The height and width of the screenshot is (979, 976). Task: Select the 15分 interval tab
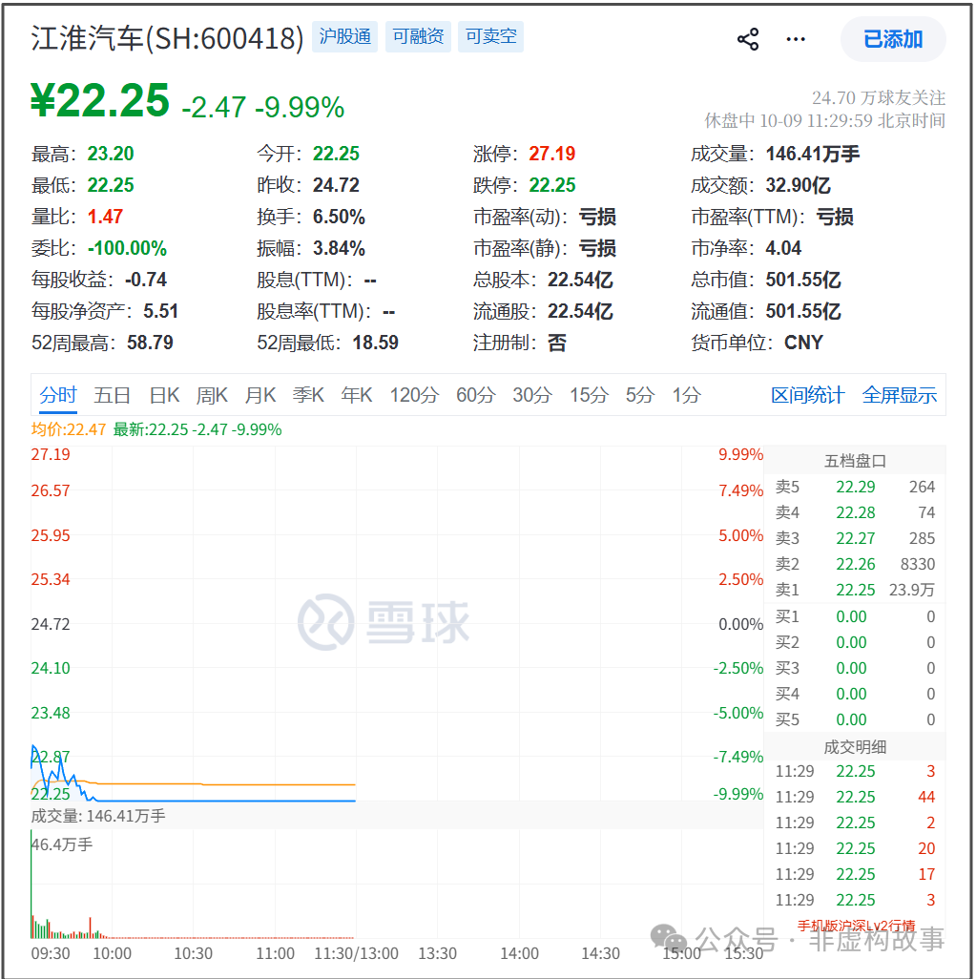[589, 395]
